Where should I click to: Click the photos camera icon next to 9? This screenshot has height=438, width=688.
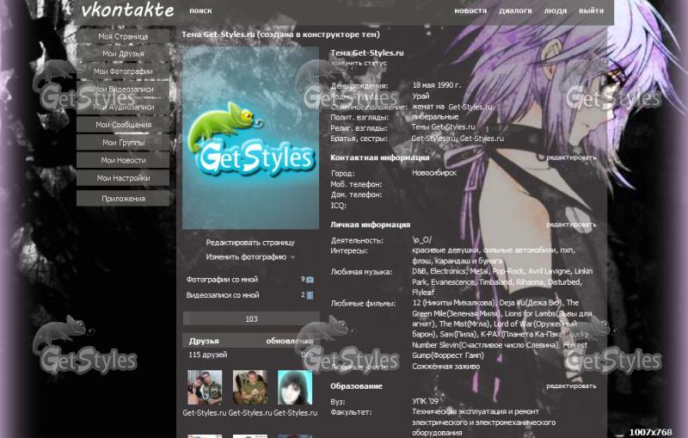310,280
